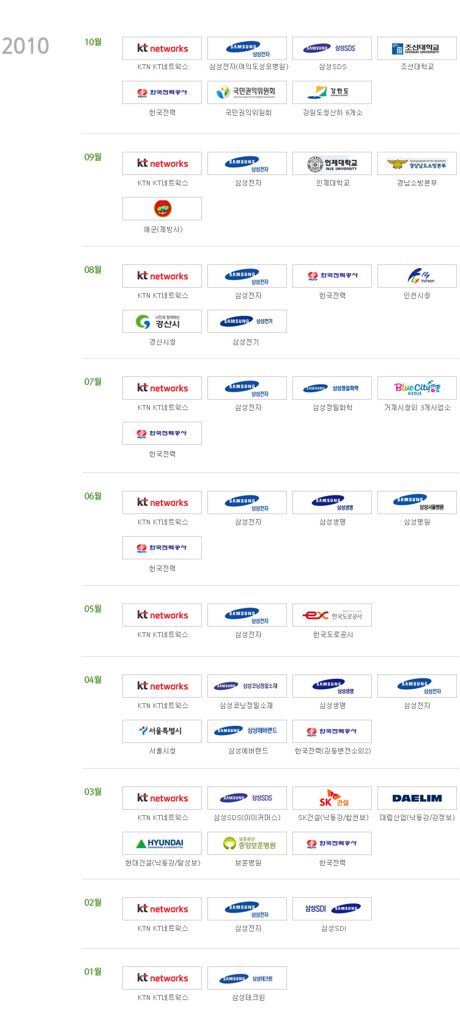Select the 삼성코닝정밀소재 logo
Screen dimensions: 460x1030
tap(247, 686)
